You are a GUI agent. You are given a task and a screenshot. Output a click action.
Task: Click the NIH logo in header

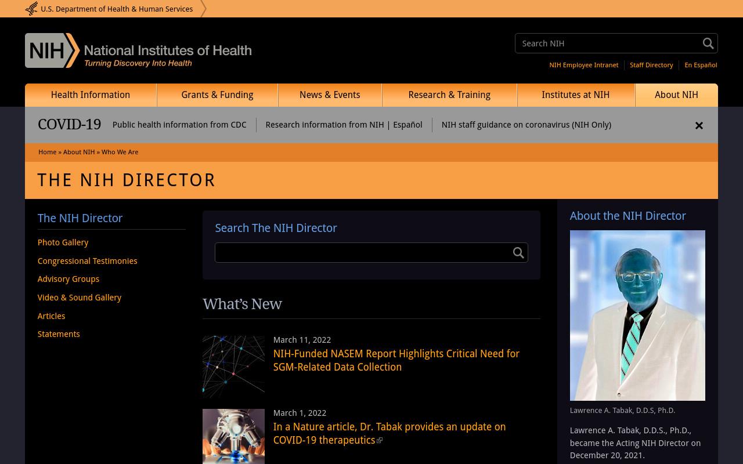point(138,50)
